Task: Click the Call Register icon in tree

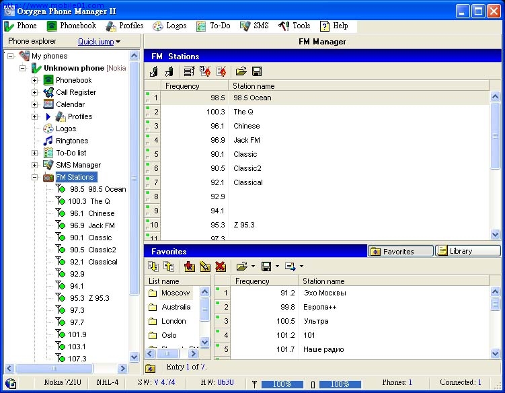Action: [48, 92]
